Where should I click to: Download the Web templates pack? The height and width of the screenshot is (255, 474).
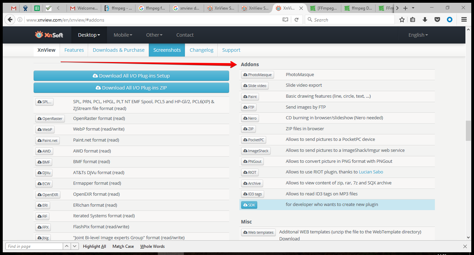pyautogui.click(x=259, y=232)
